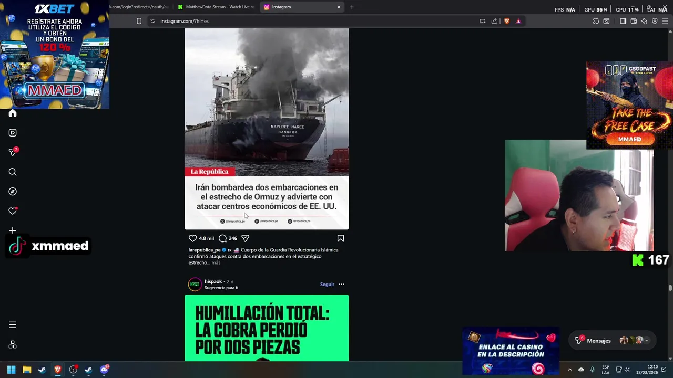Open the taskbar volume control

pyautogui.click(x=627, y=370)
